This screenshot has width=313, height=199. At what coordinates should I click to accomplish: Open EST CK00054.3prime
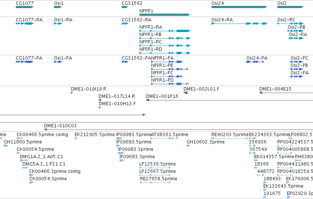pos(48,179)
